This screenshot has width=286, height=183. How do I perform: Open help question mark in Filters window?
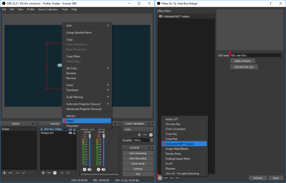(x=270, y=3)
